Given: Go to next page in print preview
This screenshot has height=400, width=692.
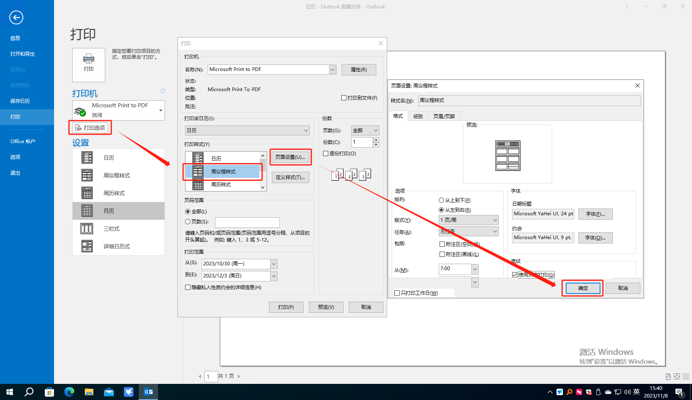Looking at the screenshot, I should tap(239, 376).
